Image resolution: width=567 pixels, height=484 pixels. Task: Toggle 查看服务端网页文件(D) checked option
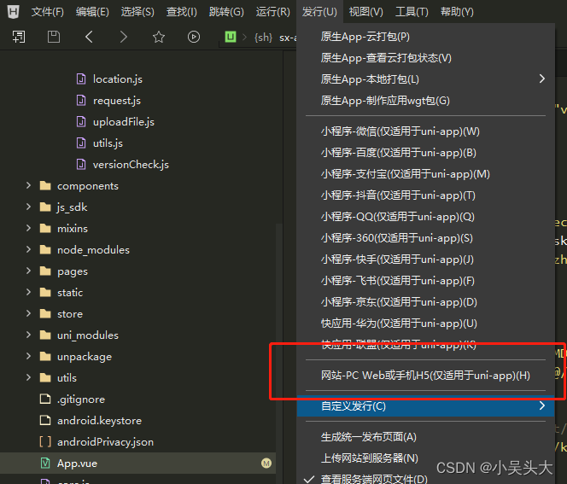tap(425, 479)
